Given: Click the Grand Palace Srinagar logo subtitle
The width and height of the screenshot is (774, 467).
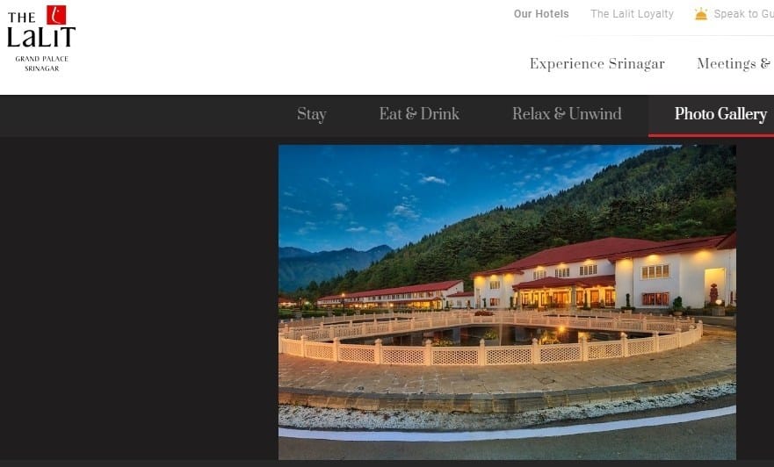Looking at the screenshot, I should pos(42,63).
